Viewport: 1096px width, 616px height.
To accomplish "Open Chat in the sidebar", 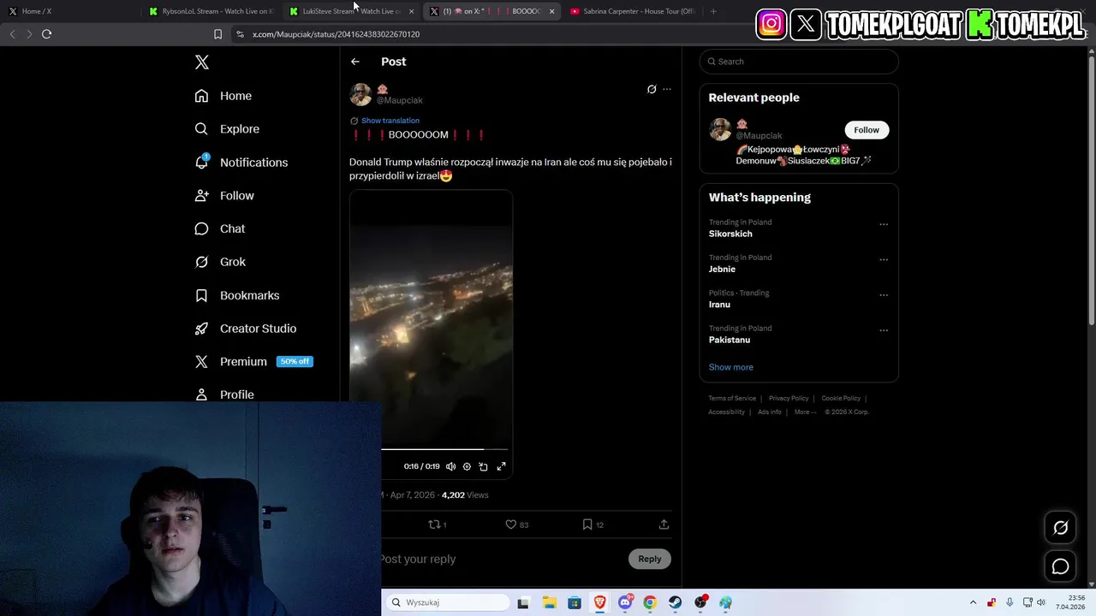I will pyautogui.click(x=220, y=228).
